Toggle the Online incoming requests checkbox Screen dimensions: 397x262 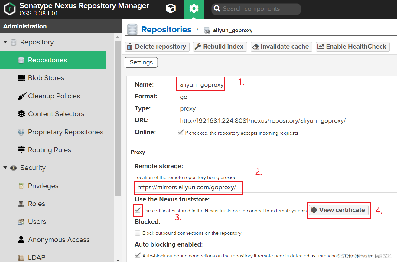[181, 133]
